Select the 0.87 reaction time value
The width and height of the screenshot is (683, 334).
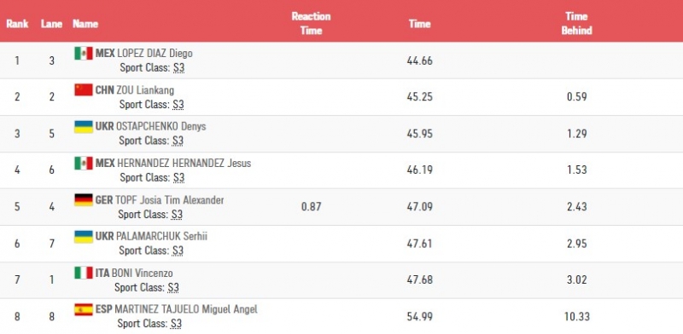tap(311, 206)
